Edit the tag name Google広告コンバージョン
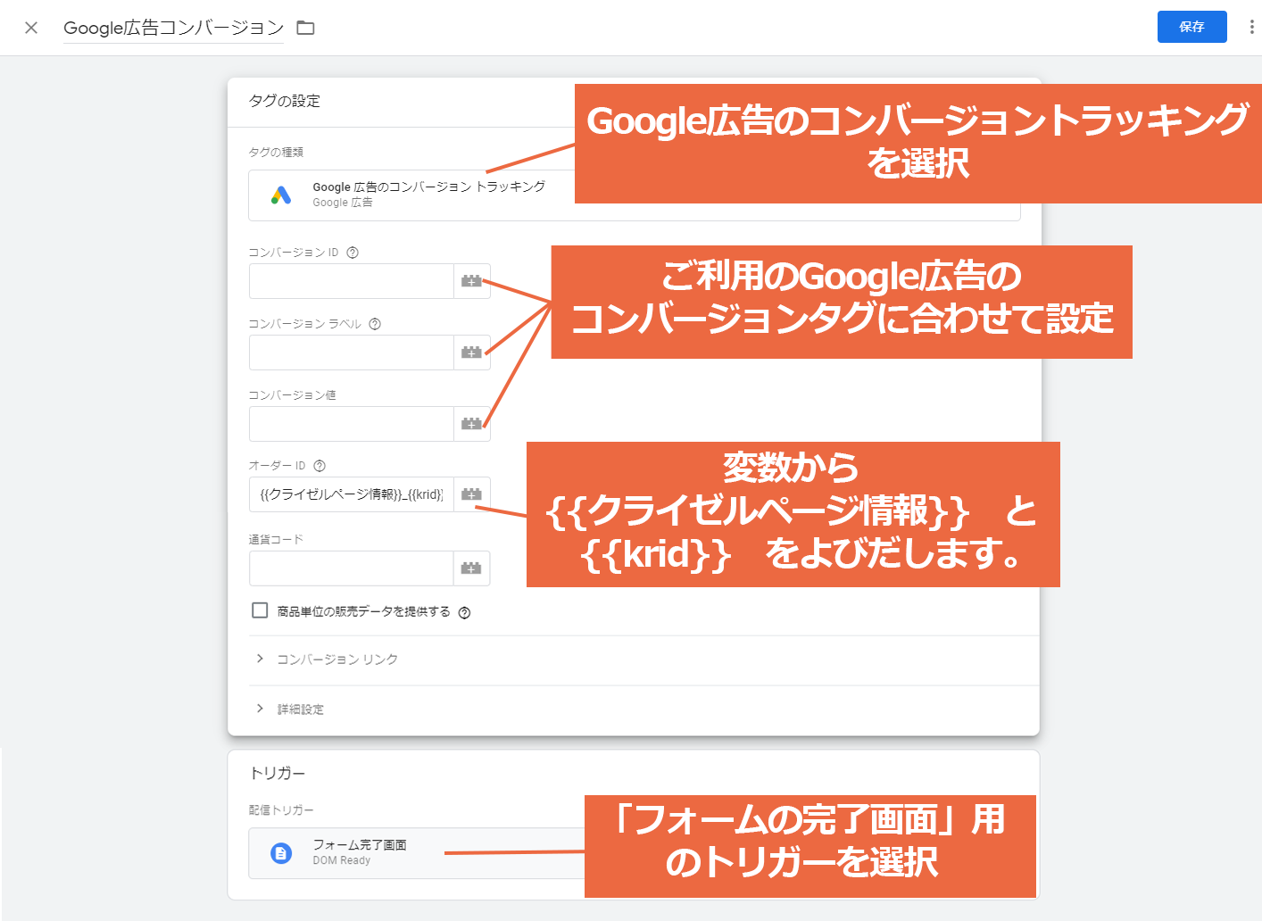 coord(173,28)
